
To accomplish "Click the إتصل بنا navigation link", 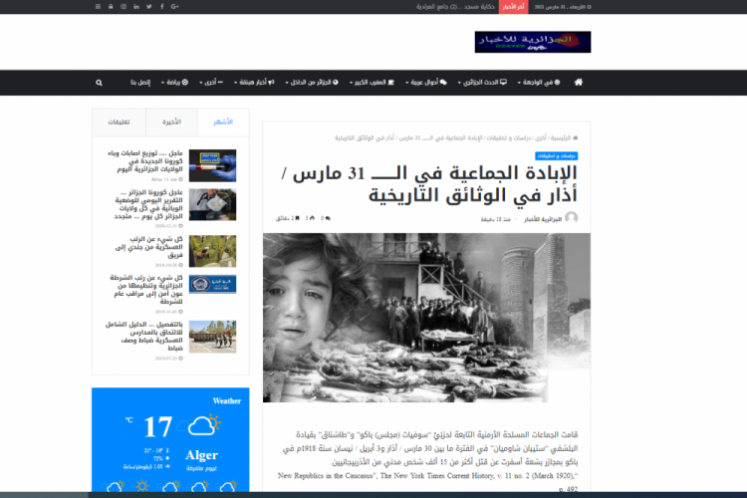I will pyautogui.click(x=136, y=82).
